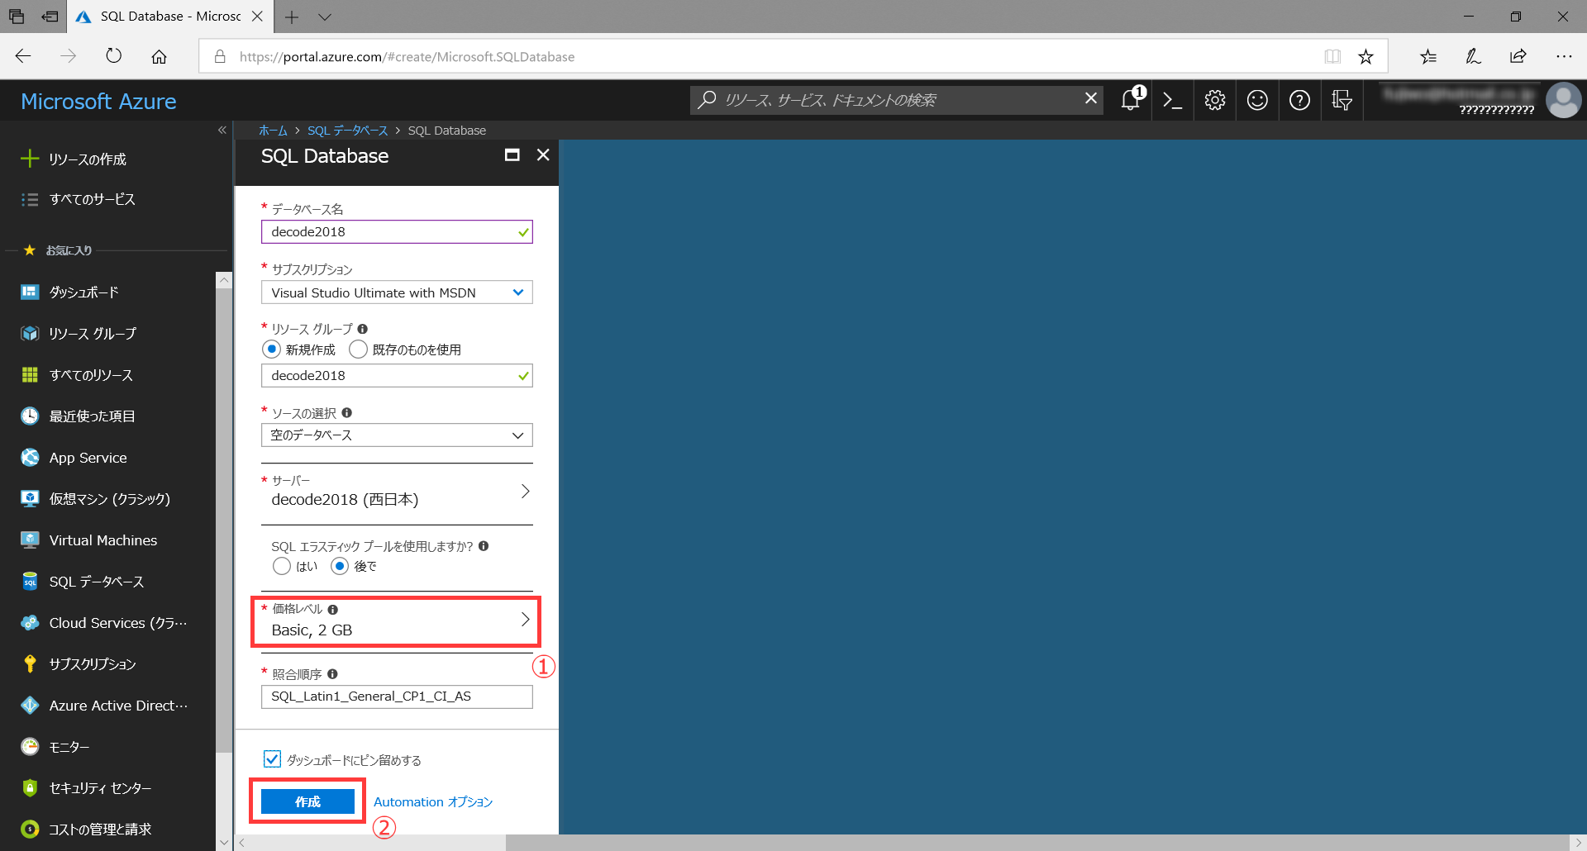Open a new browser tab
Viewport: 1587px width, 851px height.
pyautogui.click(x=291, y=17)
